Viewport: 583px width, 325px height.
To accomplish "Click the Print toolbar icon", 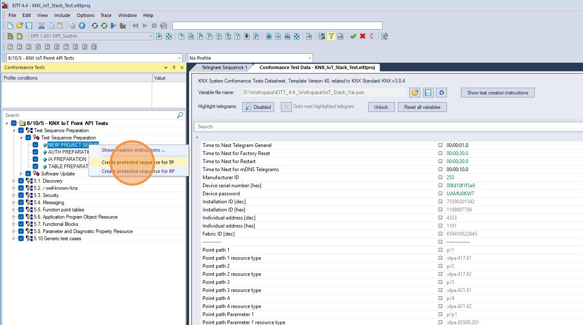I will coord(72,25).
